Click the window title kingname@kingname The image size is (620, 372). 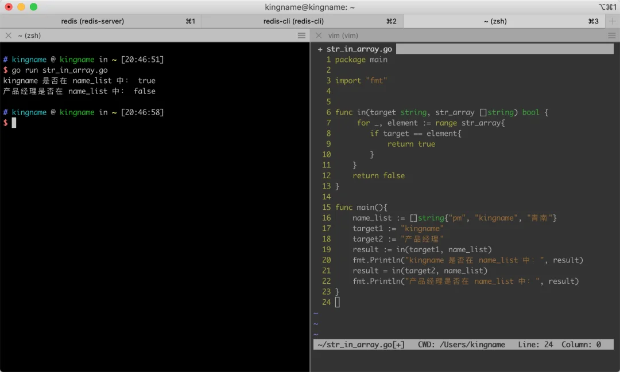309,7
